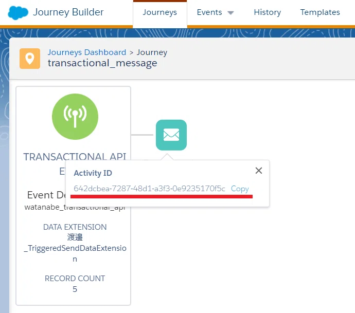Click the green Transactional API event icon
The image size is (355, 313).
click(75, 117)
